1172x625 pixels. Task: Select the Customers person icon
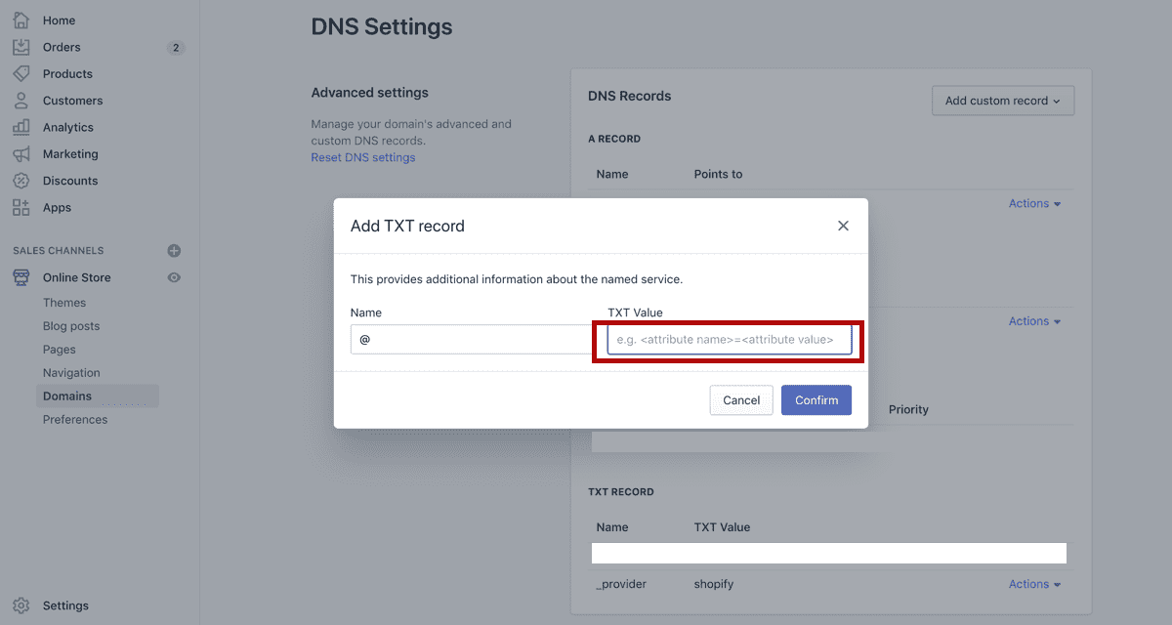point(21,101)
